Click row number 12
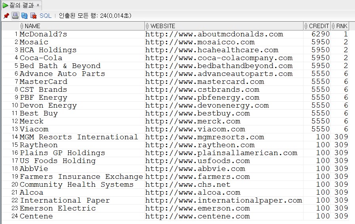Screen dimensions: 355x224 tap(15, 121)
